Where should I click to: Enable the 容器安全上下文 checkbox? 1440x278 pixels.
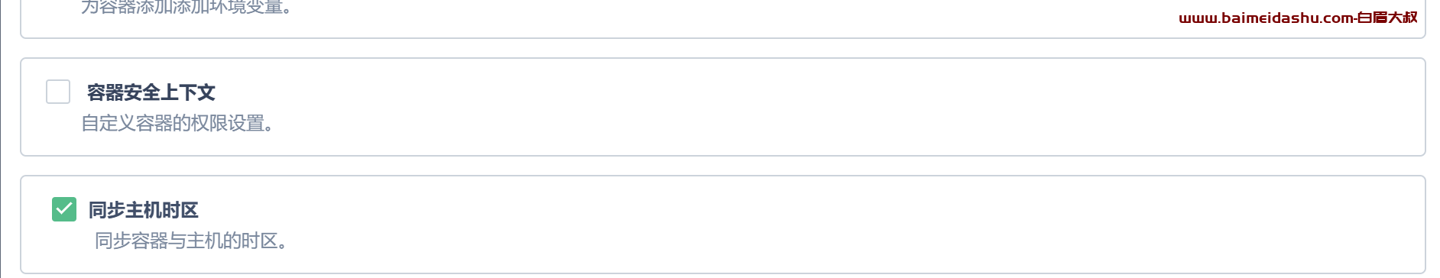coord(58,92)
